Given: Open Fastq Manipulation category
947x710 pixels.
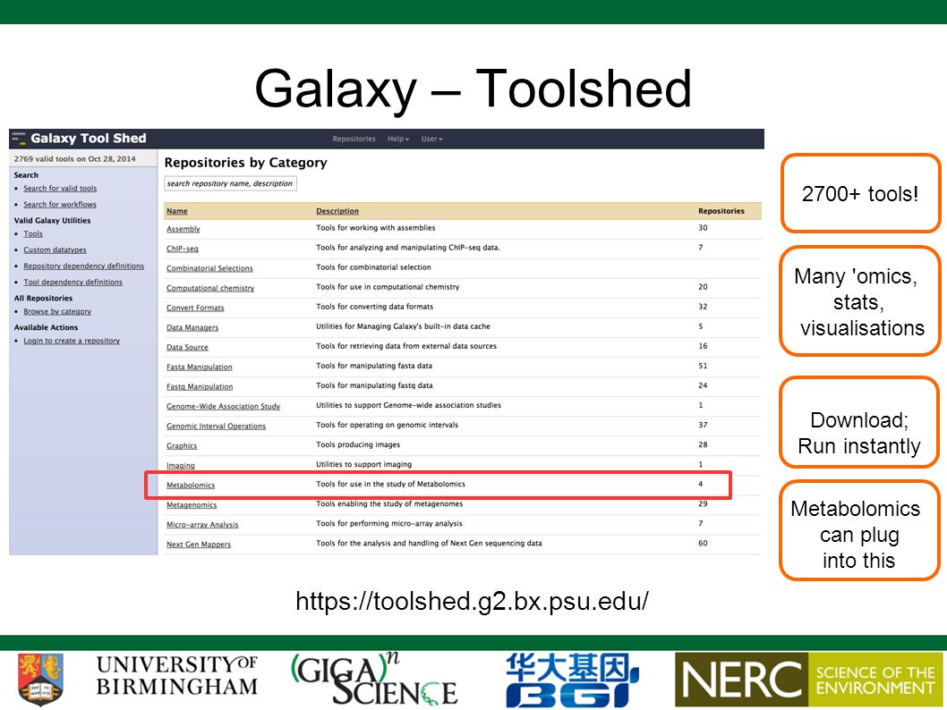Looking at the screenshot, I should (200, 386).
